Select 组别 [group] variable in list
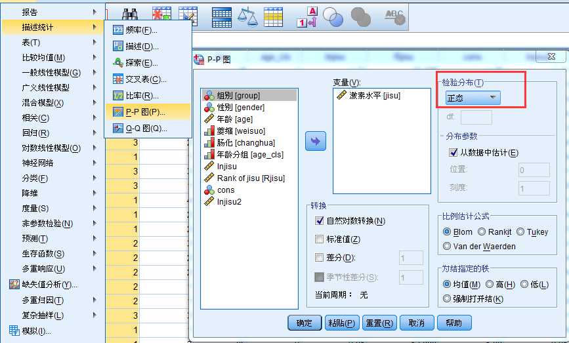 coord(249,95)
